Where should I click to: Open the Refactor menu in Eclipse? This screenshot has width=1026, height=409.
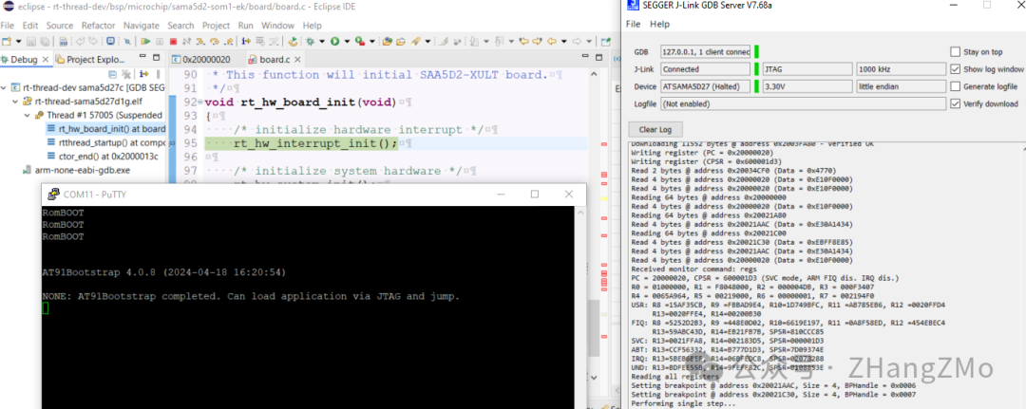pos(98,26)
